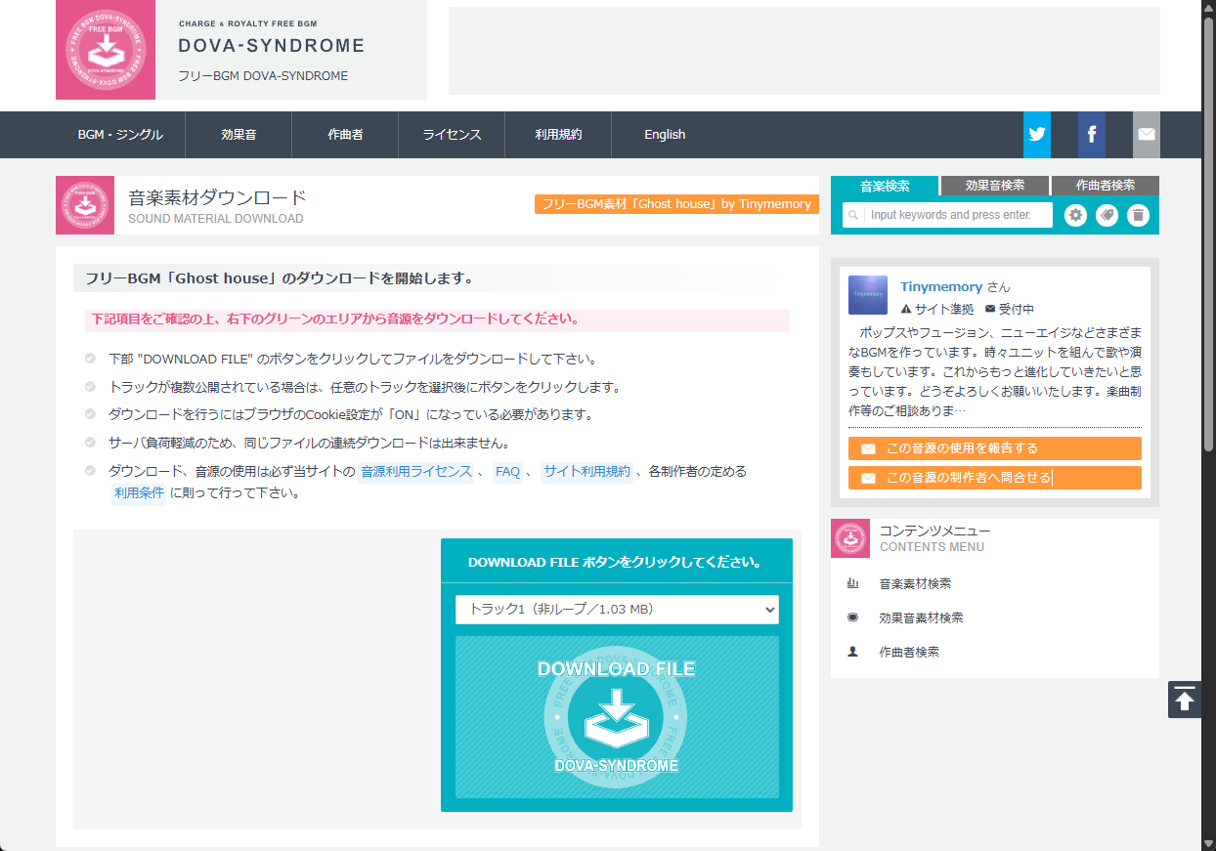Switch to the 効果音検索 tab
The width and height of the screenshot is (1216, 851).
[x=994, y=186]
